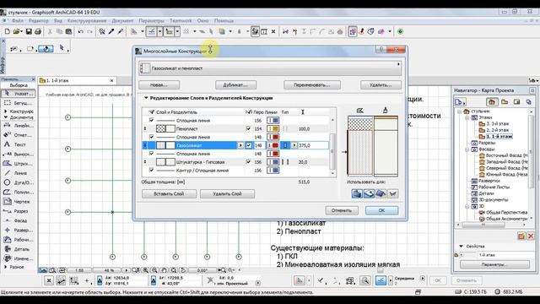Screen dimensions: 540x304
Task: Select the Arc/Circle (Дуга/О...) tool in Toolbox
Action: click(19, 182)
